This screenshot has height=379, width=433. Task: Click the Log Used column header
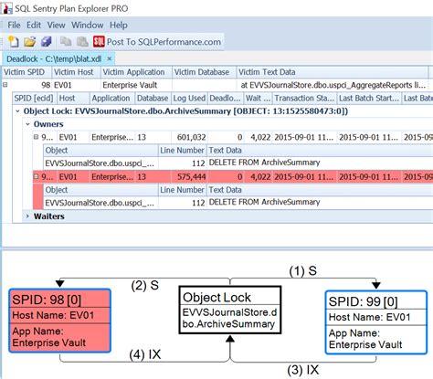click(x=189, y=99)
